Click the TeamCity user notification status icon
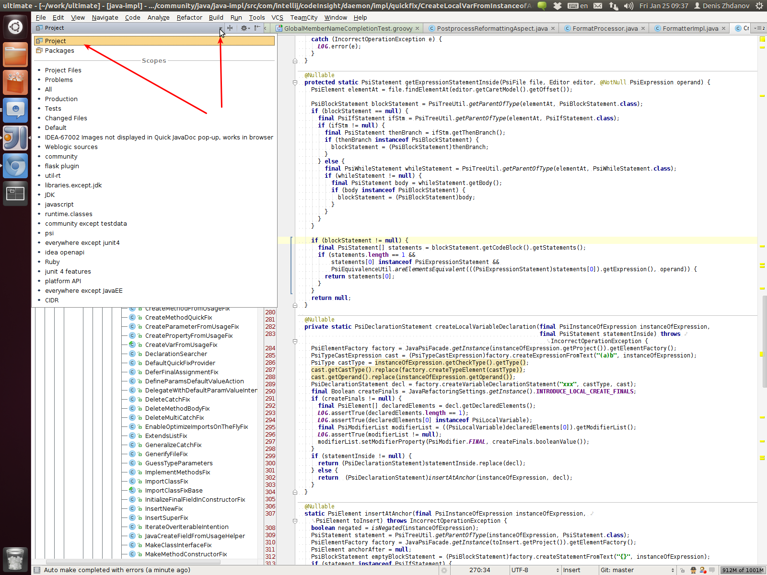 [x=703, y=570]
